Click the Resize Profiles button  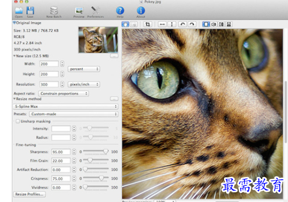point(30,194)
